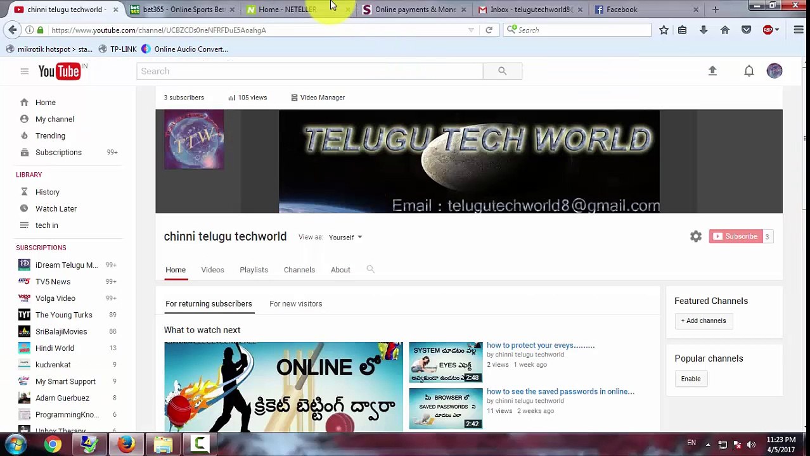Open channel settings gear icon
Screen dimensions: 810x456
point(696,236)
